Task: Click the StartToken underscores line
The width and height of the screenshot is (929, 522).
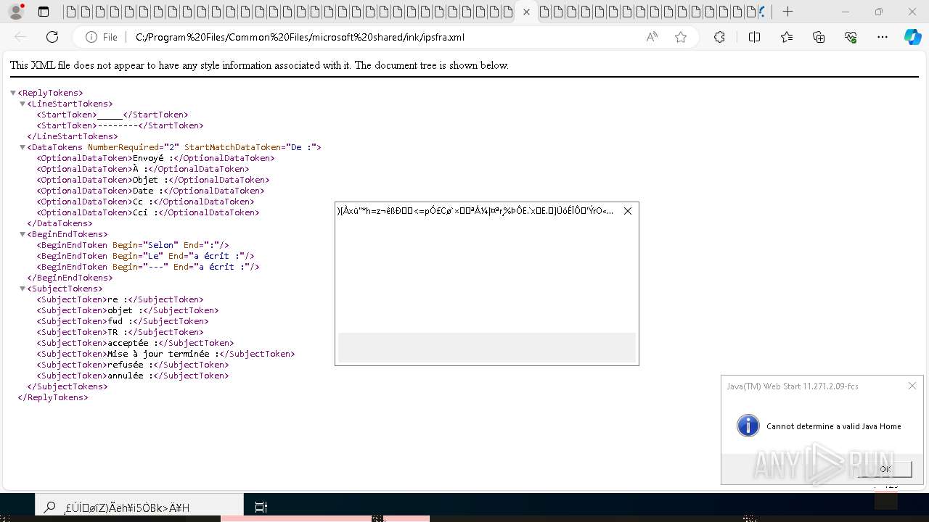Action: pyautogui.click(x=112, y=115)
